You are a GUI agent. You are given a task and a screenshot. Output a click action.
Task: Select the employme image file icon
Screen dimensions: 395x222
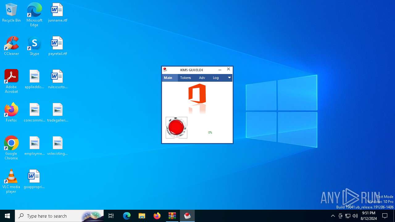[x=34, y=146]
